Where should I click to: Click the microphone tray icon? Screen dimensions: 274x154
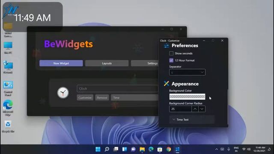[x=229, y=149]
